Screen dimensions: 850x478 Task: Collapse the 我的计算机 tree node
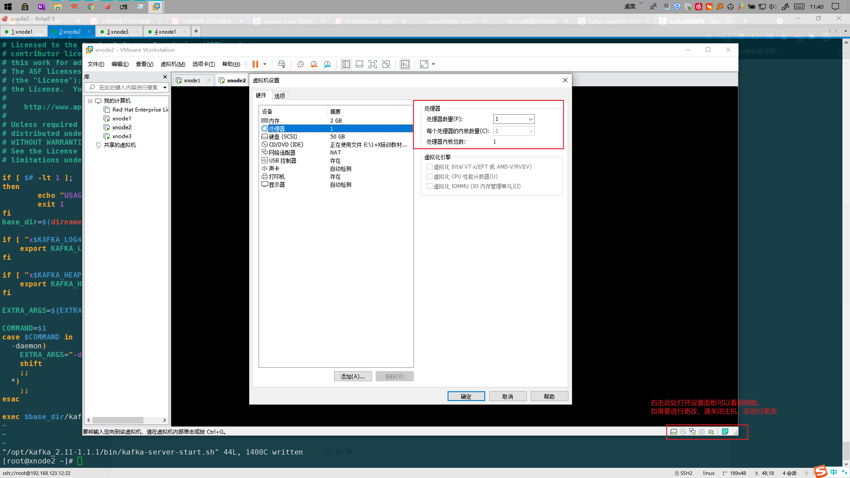[90, 101]
